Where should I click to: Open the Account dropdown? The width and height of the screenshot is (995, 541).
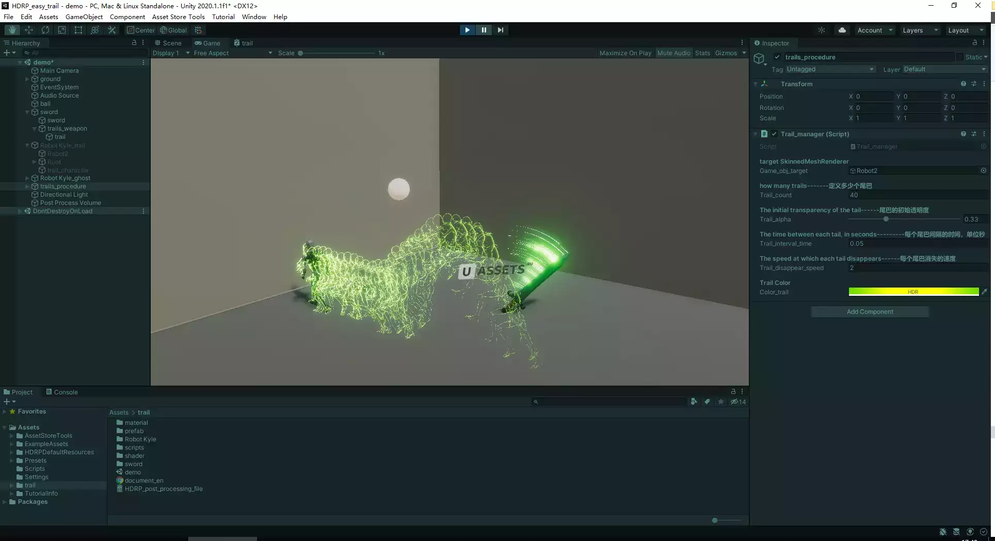point(875,30)
